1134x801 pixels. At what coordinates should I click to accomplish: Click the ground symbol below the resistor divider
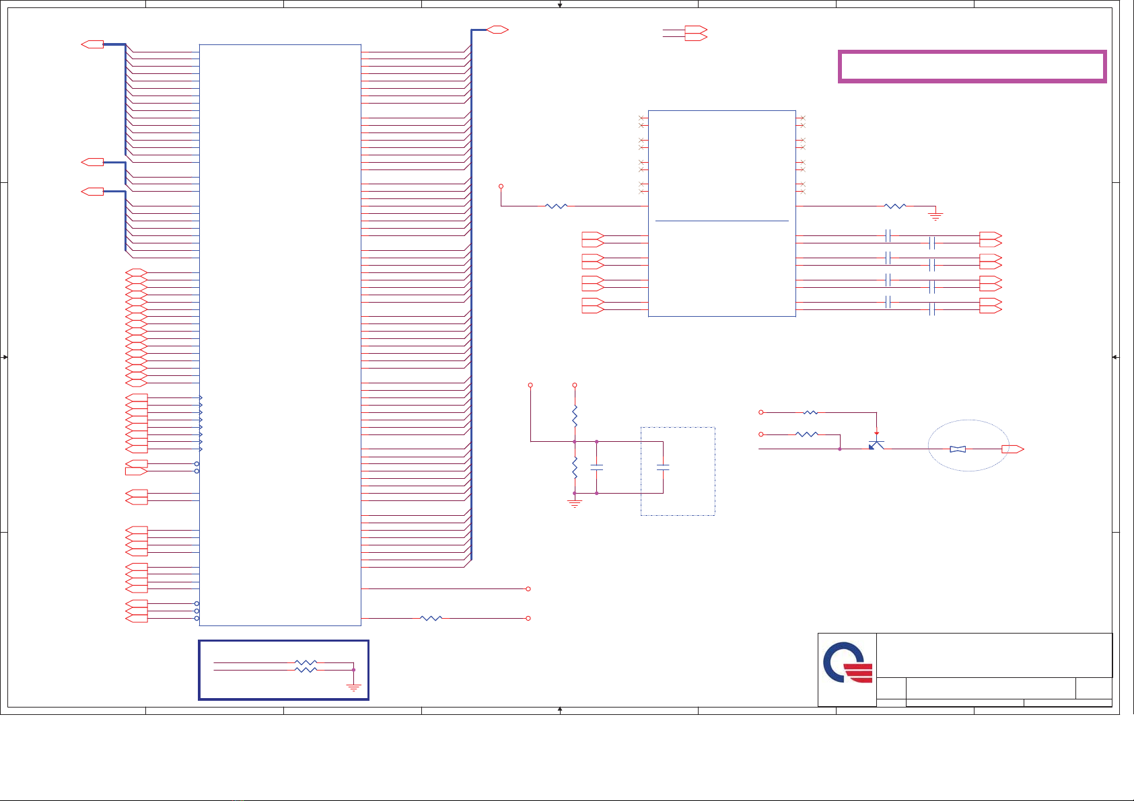coord(574,502)
